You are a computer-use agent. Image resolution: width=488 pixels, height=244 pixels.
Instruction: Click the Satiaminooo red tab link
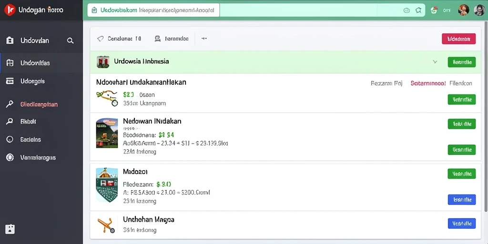pyautogui.click(x=428, y=83)
